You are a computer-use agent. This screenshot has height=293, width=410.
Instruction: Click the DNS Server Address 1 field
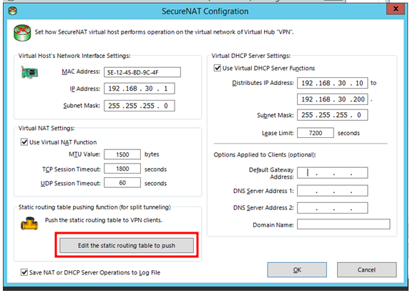[x=332, y=191]
